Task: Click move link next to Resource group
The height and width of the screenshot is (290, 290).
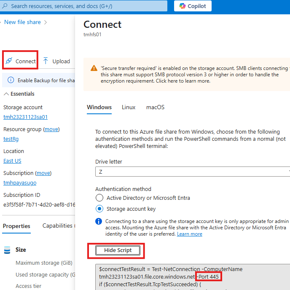Action: coord(51,129)
